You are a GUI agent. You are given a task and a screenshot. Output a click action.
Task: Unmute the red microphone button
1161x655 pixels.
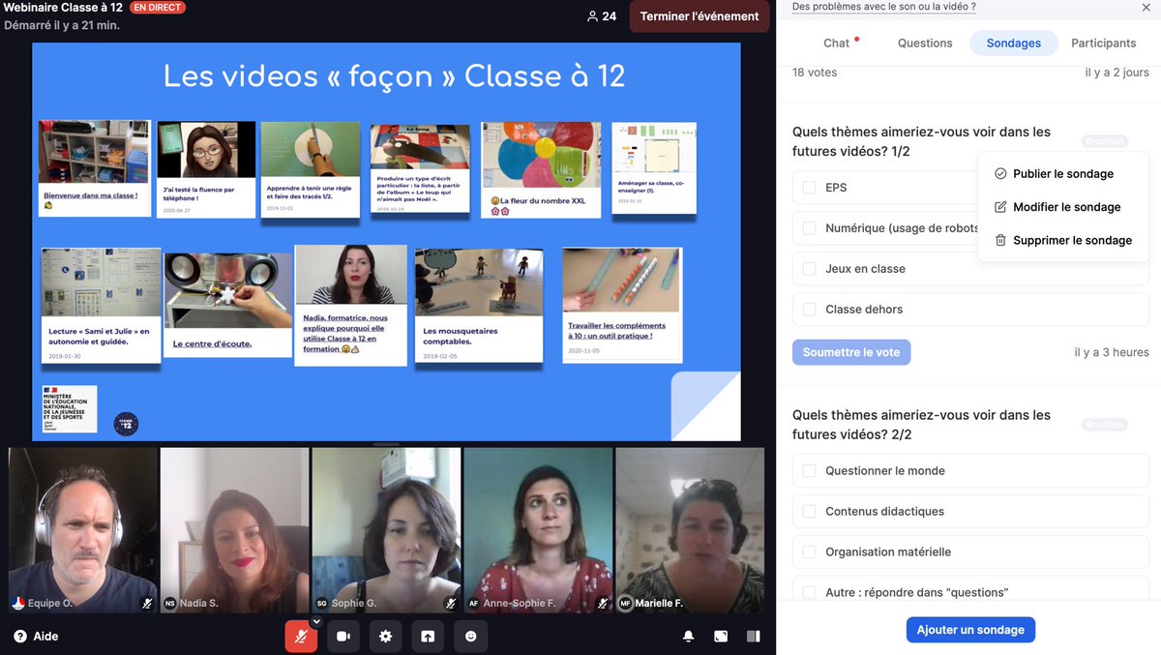pos(301,636)
